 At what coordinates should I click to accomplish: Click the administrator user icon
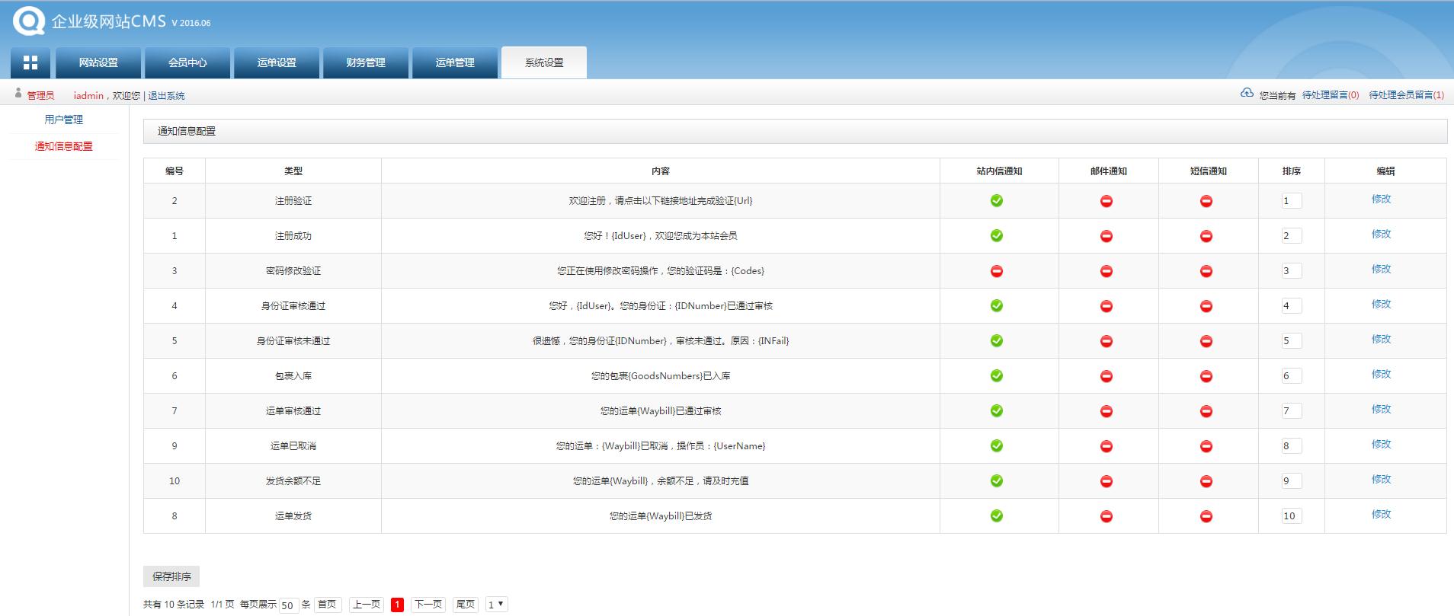coord(18,94)
